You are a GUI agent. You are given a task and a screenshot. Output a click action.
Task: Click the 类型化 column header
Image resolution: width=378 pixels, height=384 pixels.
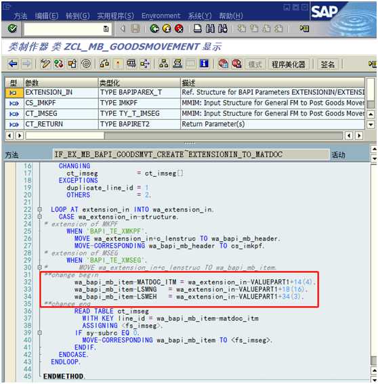(139, 83)
